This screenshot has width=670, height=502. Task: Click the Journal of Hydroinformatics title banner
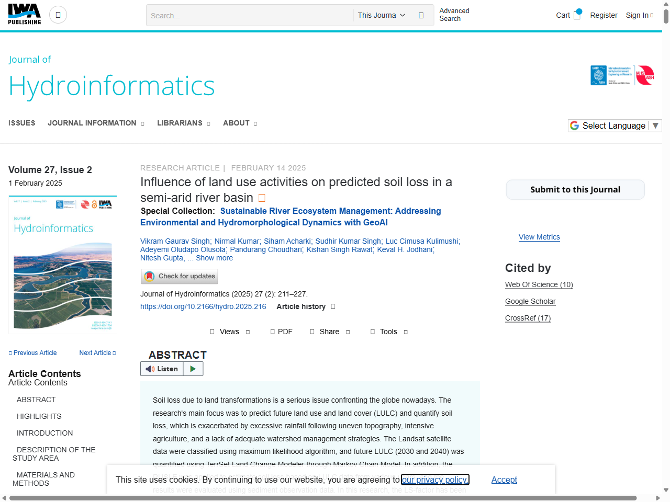tap(111, 77)
